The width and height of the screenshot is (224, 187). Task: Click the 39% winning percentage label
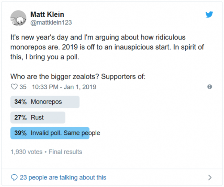click(x=21, y=133)
